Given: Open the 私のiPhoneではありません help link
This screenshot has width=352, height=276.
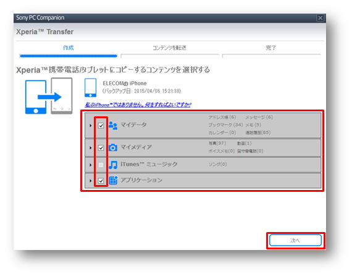Looking at the screenshot, I should [138, 105].
